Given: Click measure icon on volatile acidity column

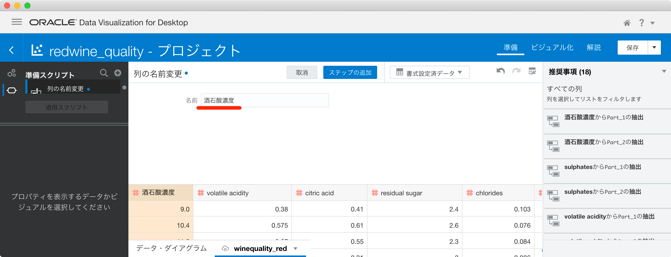Looking at the screenshot, I should coord(200,192).
